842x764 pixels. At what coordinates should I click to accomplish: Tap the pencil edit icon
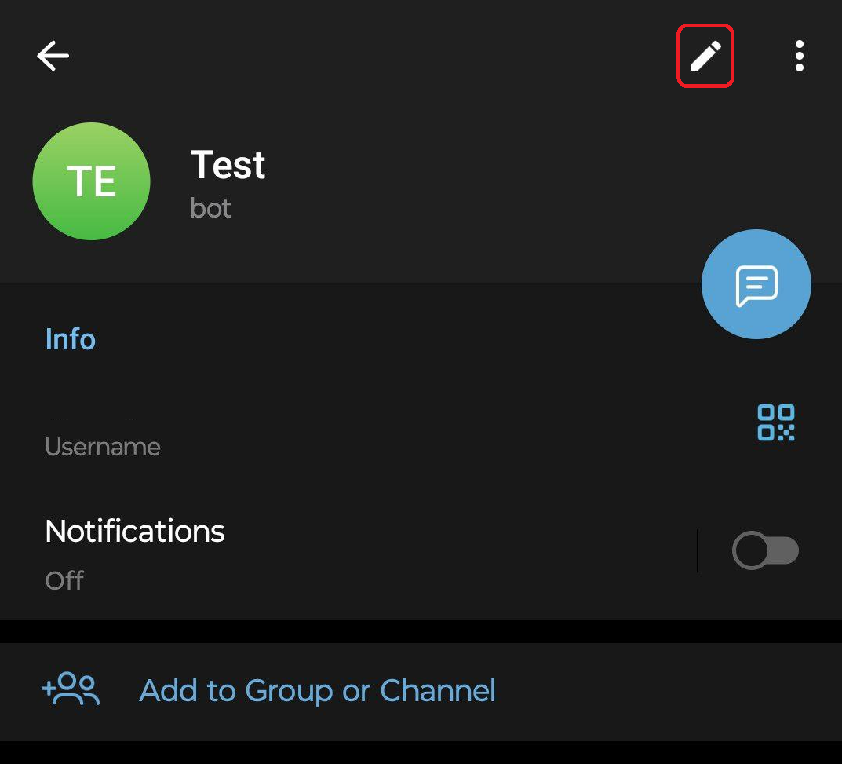[x=705, y=56]
